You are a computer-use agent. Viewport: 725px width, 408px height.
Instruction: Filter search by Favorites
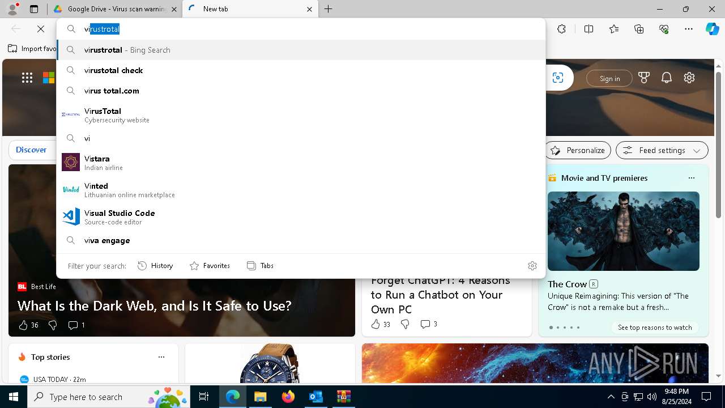[210, 266]
